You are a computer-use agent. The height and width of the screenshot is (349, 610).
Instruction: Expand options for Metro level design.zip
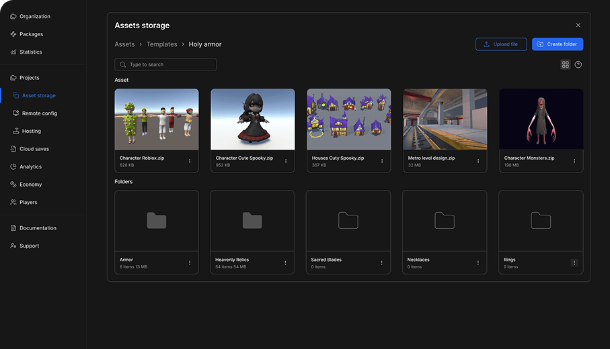[x=478, y=161]
